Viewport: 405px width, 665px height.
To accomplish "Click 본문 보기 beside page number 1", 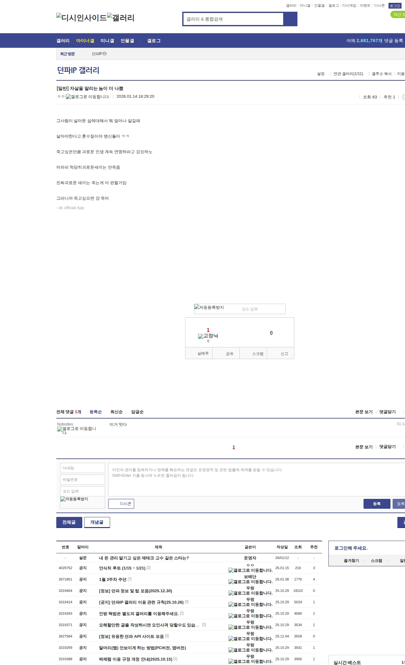I will pyautogui.click(x=364, y=447).
